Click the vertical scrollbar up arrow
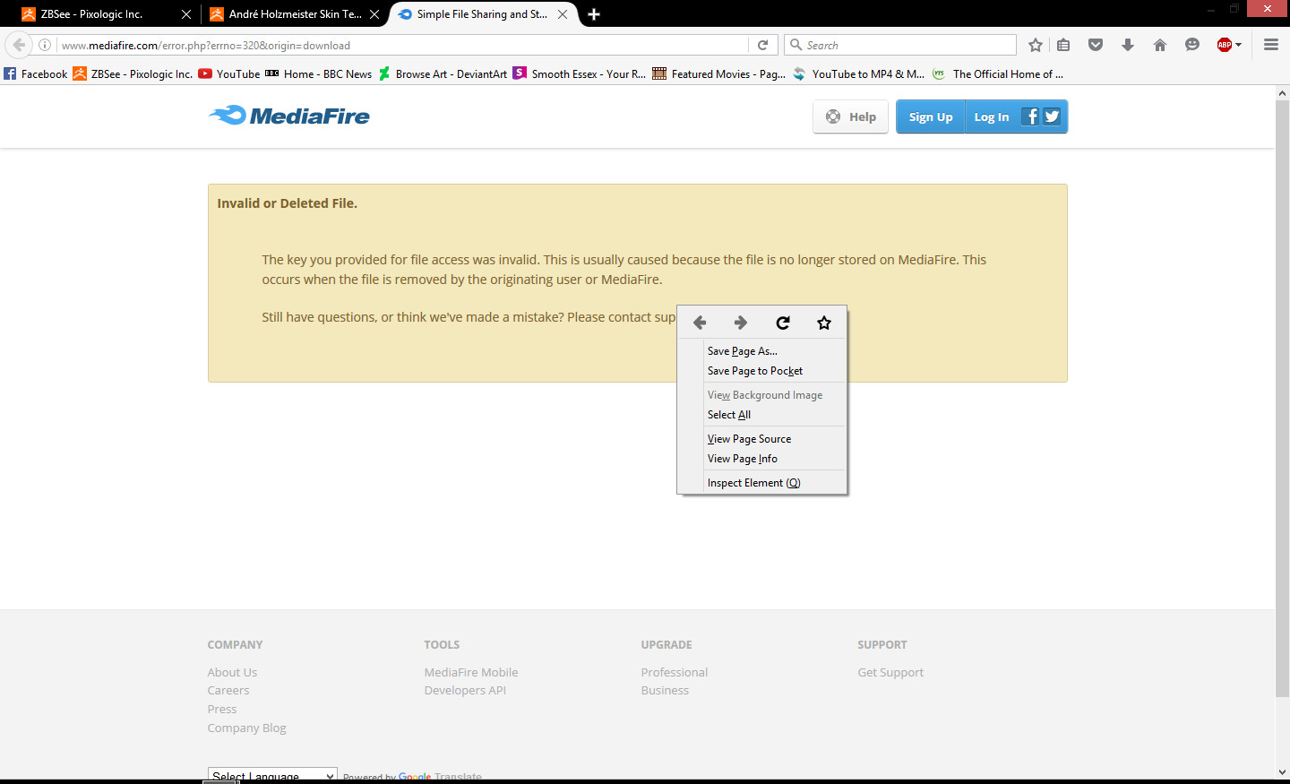 point(1282,93)
